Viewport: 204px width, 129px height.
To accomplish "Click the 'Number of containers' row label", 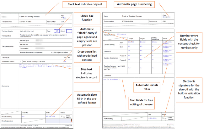I will pyautogui.click(x=111, y=58).
